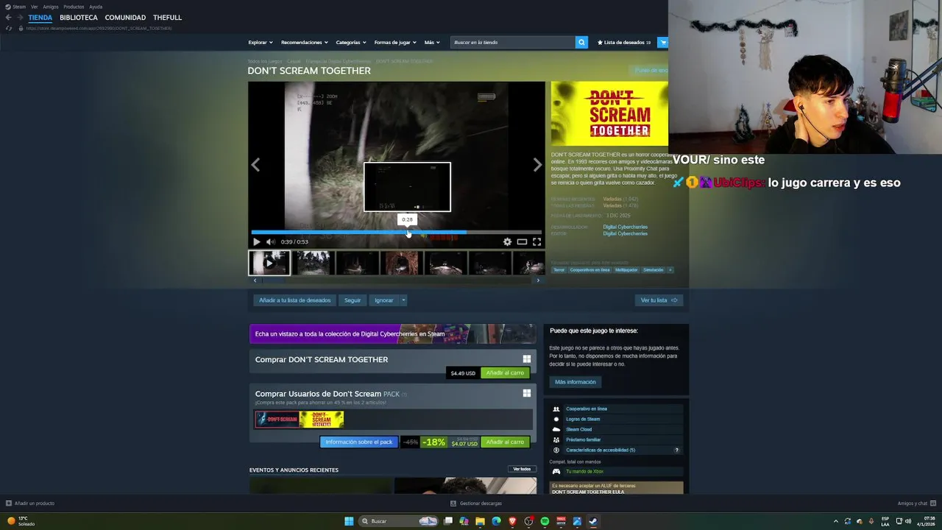
Task: Add DON'T SCREAM TOGETHER $4.49 to cart
Action: [x=505, y=372]
